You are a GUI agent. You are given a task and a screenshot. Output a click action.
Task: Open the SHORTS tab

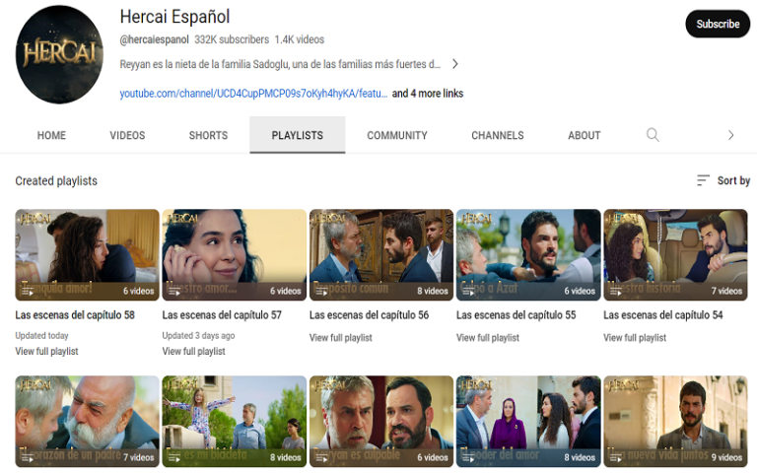(x=208, y=136)
